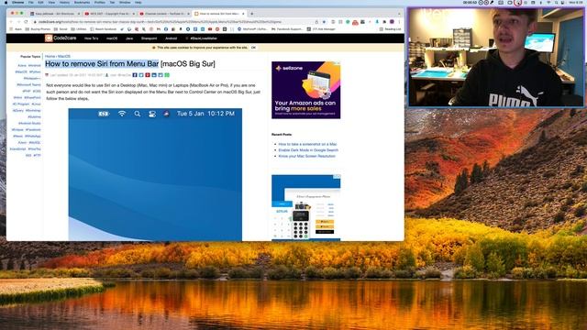Follow the MacOS breadcrumb link
The image size is (587, 330).
(64, 56)
